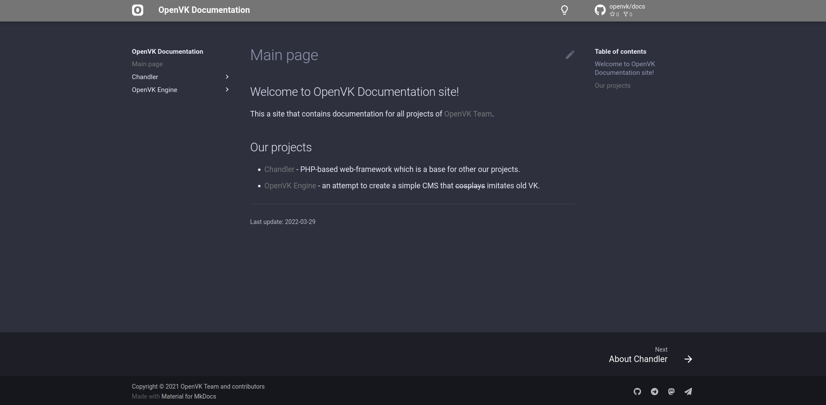Open the Mastodon icon in the footer
Image resolution: width=826 pixels, height=405 pixels.
pyautogui.click(x=671, y=391)
